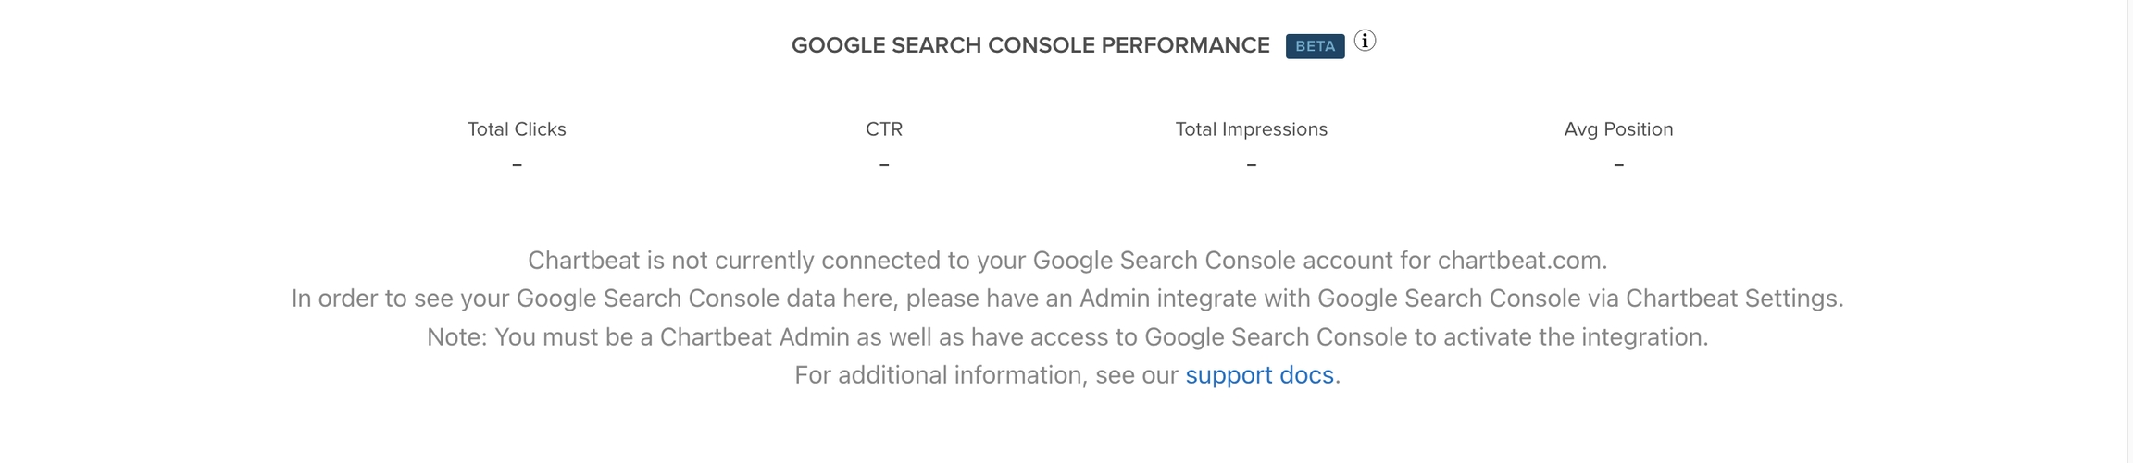The width and height of the screenshot is (2133, 463).
Task: Click the dash value under Total Impressions
Action: pos(1251,165)
